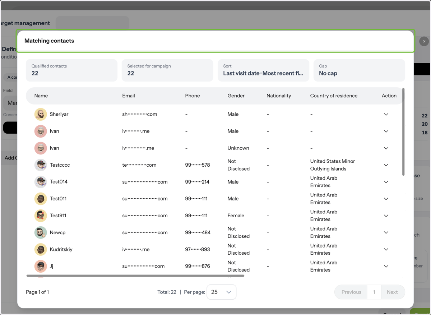This screenshot has width=431, height=315.
Task: Click Kudritskiy's avatar icon
Action: coord(41,249)
